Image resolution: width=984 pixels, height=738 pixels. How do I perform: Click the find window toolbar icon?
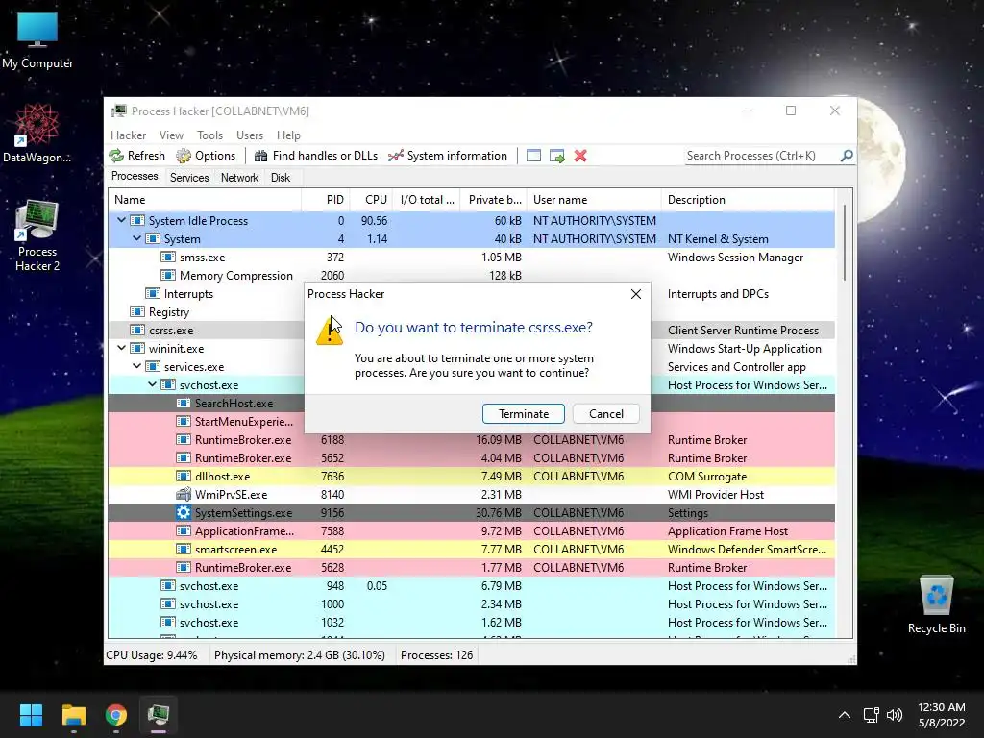[533, 156]
